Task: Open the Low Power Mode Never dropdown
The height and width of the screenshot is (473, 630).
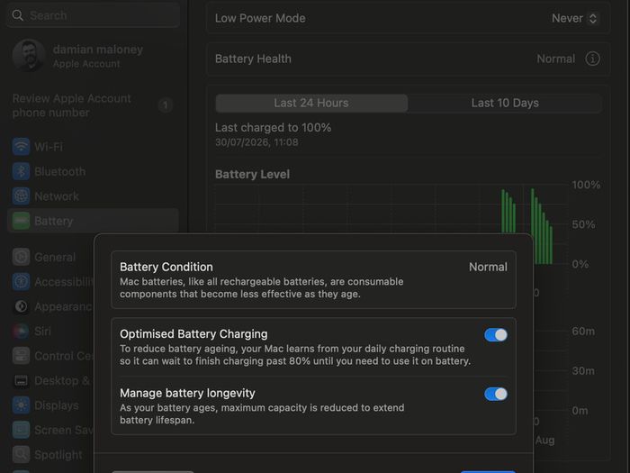Action: (x=575, y=18)
